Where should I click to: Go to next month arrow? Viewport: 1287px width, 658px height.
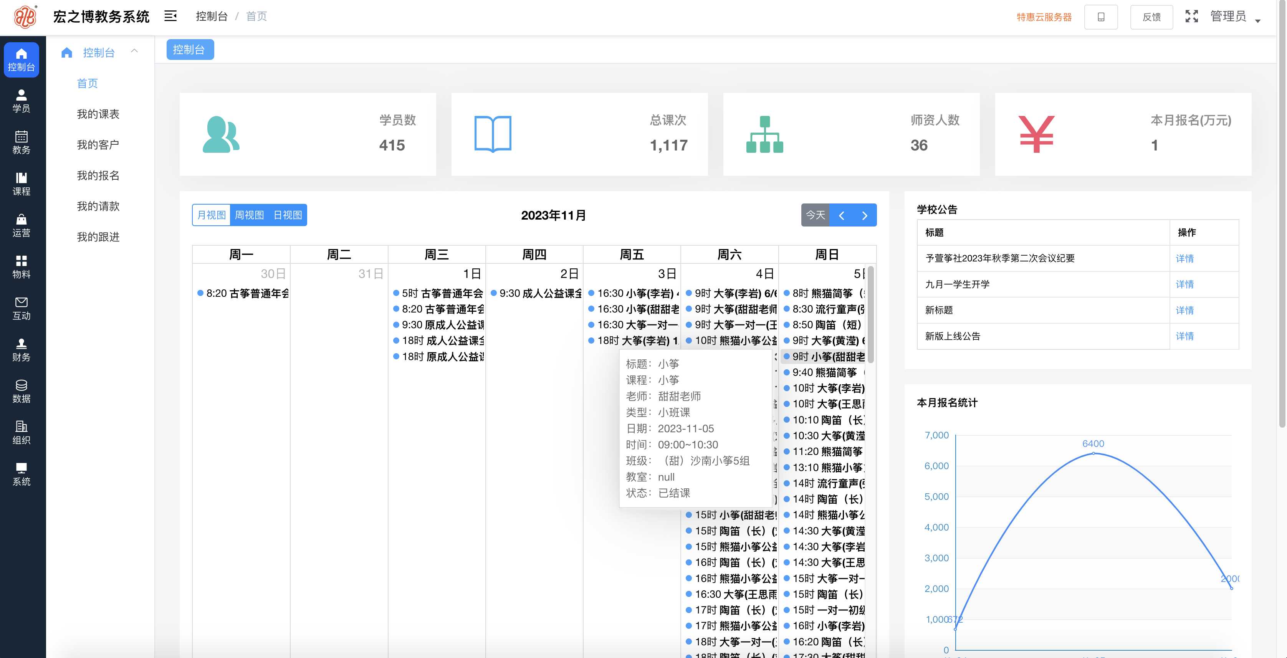tap(865, 215)
